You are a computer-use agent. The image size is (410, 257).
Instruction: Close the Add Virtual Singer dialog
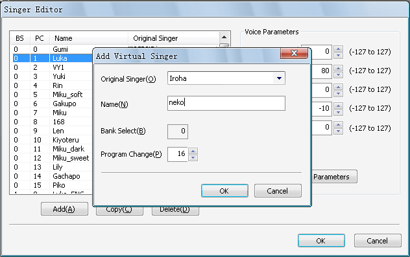[294, 53]
